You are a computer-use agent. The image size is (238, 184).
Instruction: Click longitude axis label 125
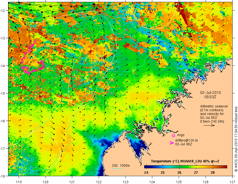click(179, 182)
